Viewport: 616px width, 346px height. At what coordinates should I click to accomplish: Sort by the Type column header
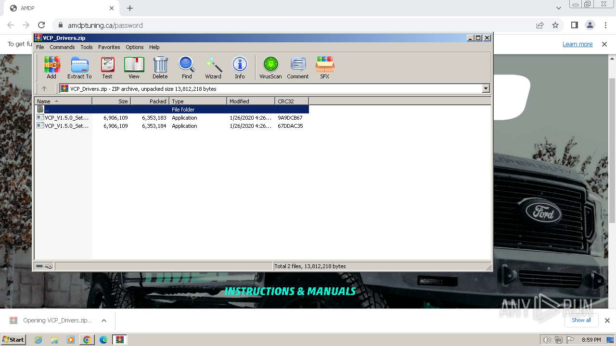(x=198, y=101)
